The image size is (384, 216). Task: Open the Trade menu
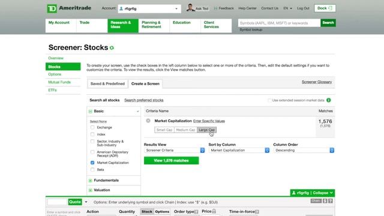pos(92,26)
